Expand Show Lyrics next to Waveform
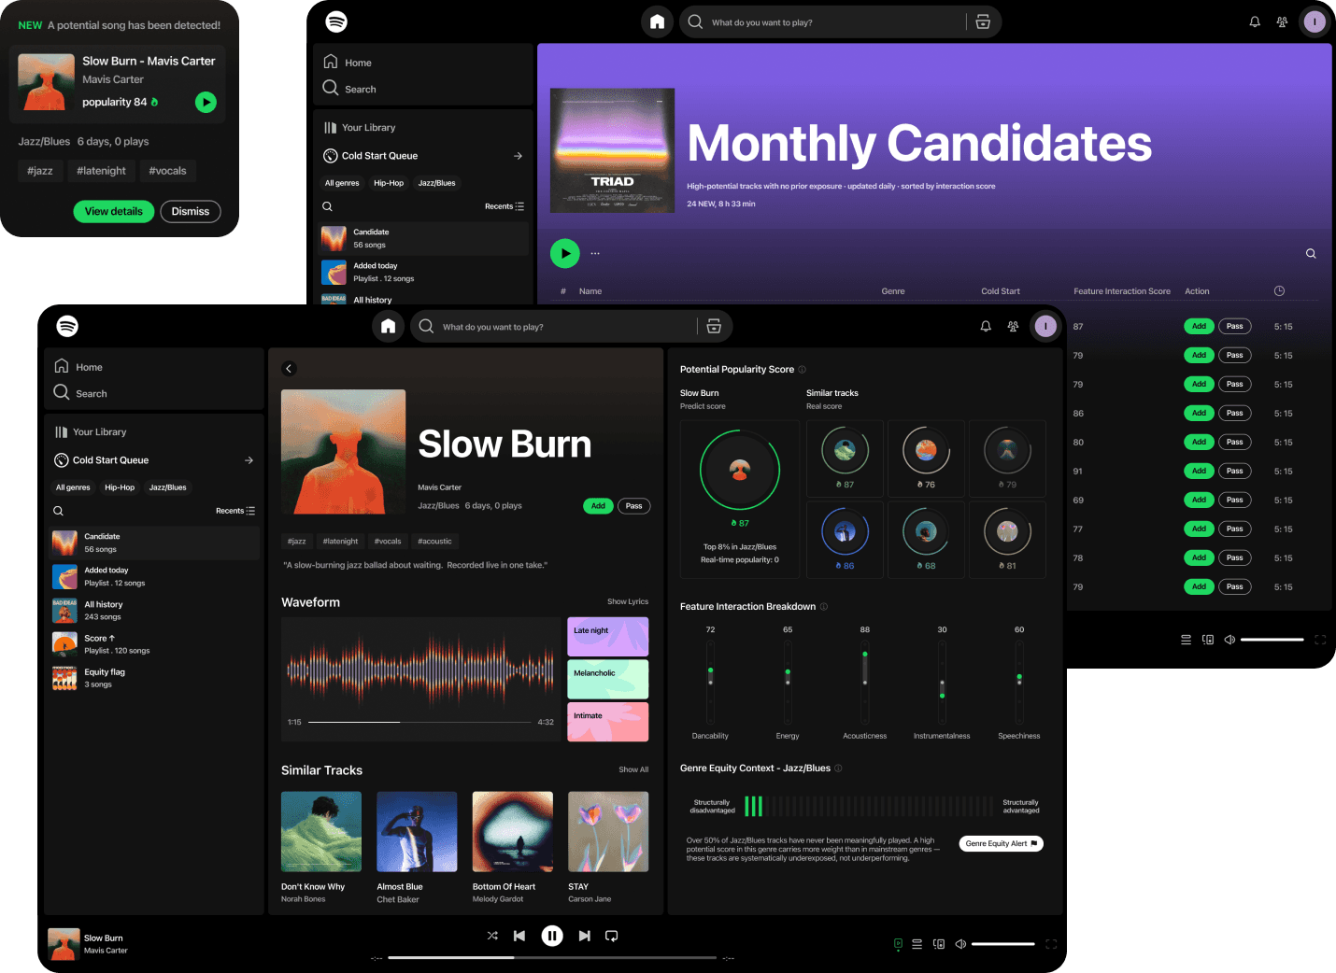This screenshot has width=1336, height=973. click(628, 601)
